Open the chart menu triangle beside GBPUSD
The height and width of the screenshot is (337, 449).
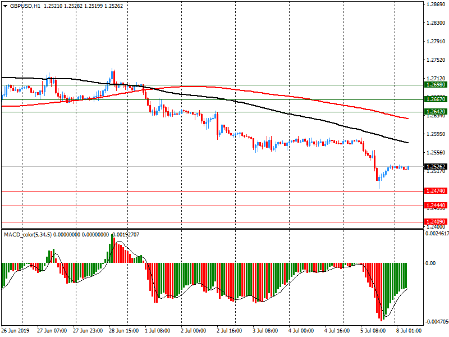pos(6,6)
